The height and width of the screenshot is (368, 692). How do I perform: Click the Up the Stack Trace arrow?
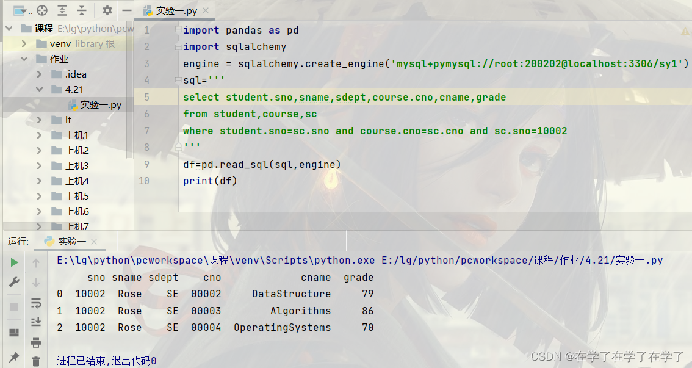pyautogui.click(x=36, y=264)
